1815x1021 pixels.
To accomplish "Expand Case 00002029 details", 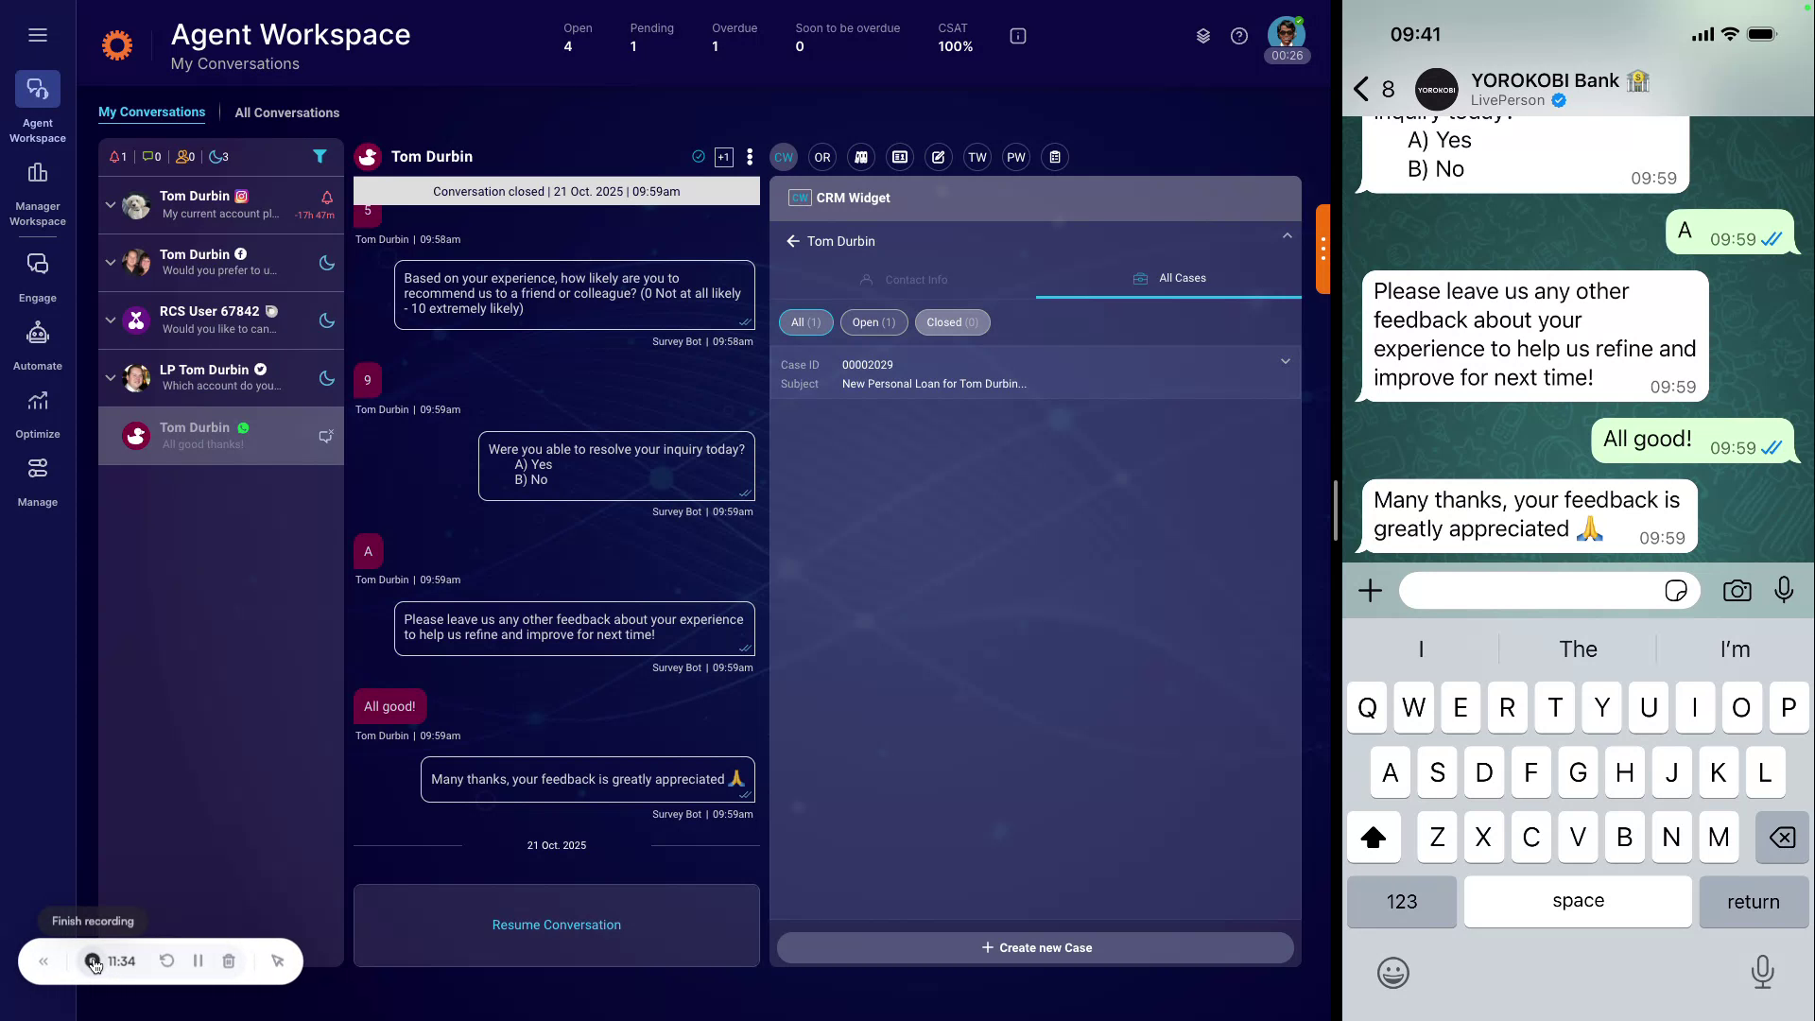I will click(1285, 361).
